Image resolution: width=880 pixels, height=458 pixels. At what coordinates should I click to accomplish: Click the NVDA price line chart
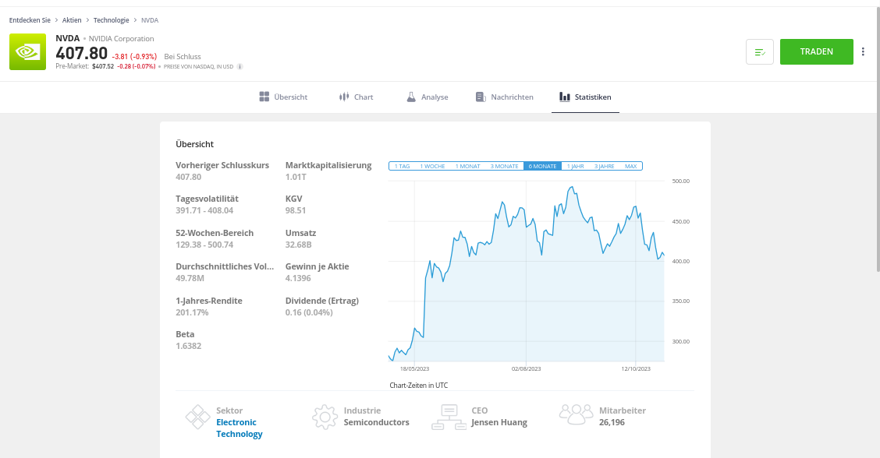tap(527, 271)
